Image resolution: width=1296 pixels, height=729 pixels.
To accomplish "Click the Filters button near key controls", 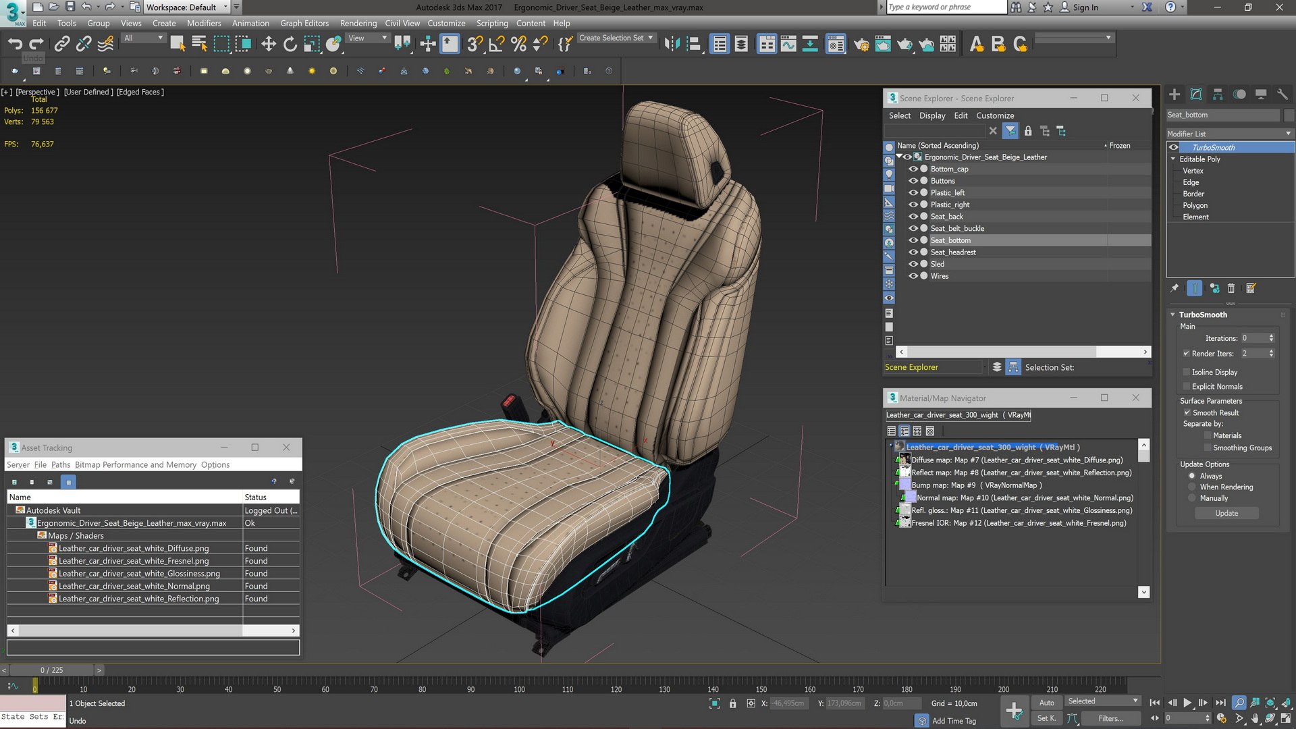I will [1110, 719].
